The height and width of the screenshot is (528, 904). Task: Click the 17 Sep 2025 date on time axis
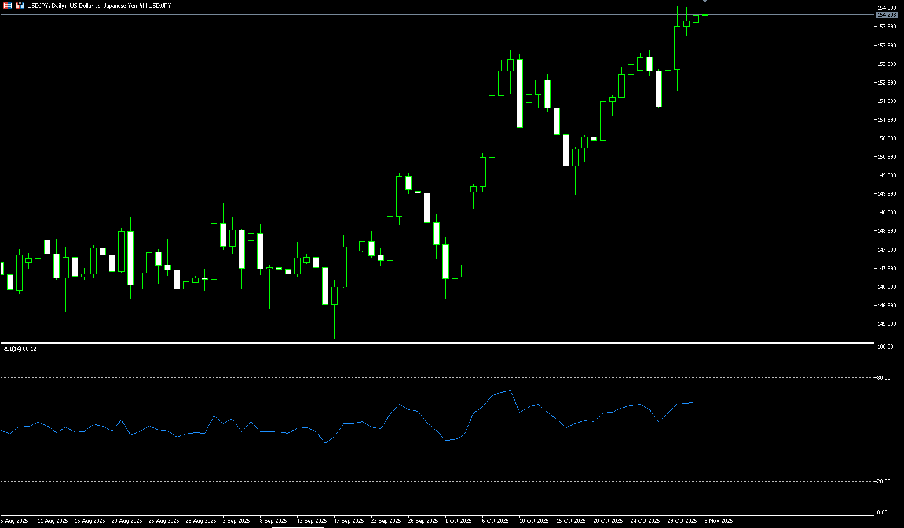348,521
